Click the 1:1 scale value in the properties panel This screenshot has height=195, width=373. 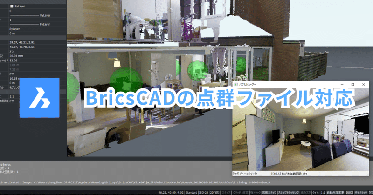pos(12,96)
